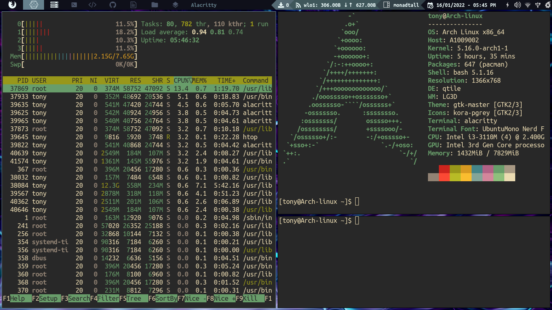Click the 'Nice -' button in htop
This screenshot has width=552, height=310.
click(x=192, y=298)
